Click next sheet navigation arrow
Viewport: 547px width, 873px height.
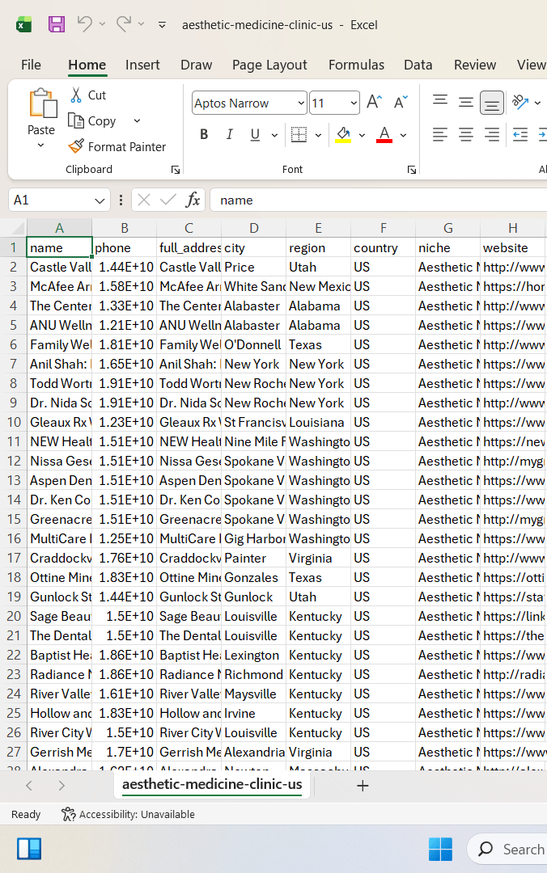(x=61, y=786)
